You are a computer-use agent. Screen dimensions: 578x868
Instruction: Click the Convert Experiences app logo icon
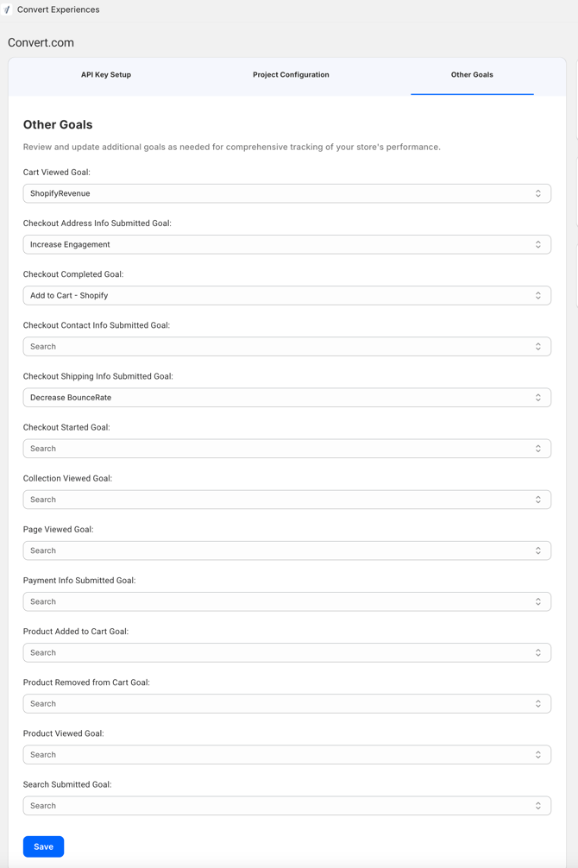click(7, 9)
